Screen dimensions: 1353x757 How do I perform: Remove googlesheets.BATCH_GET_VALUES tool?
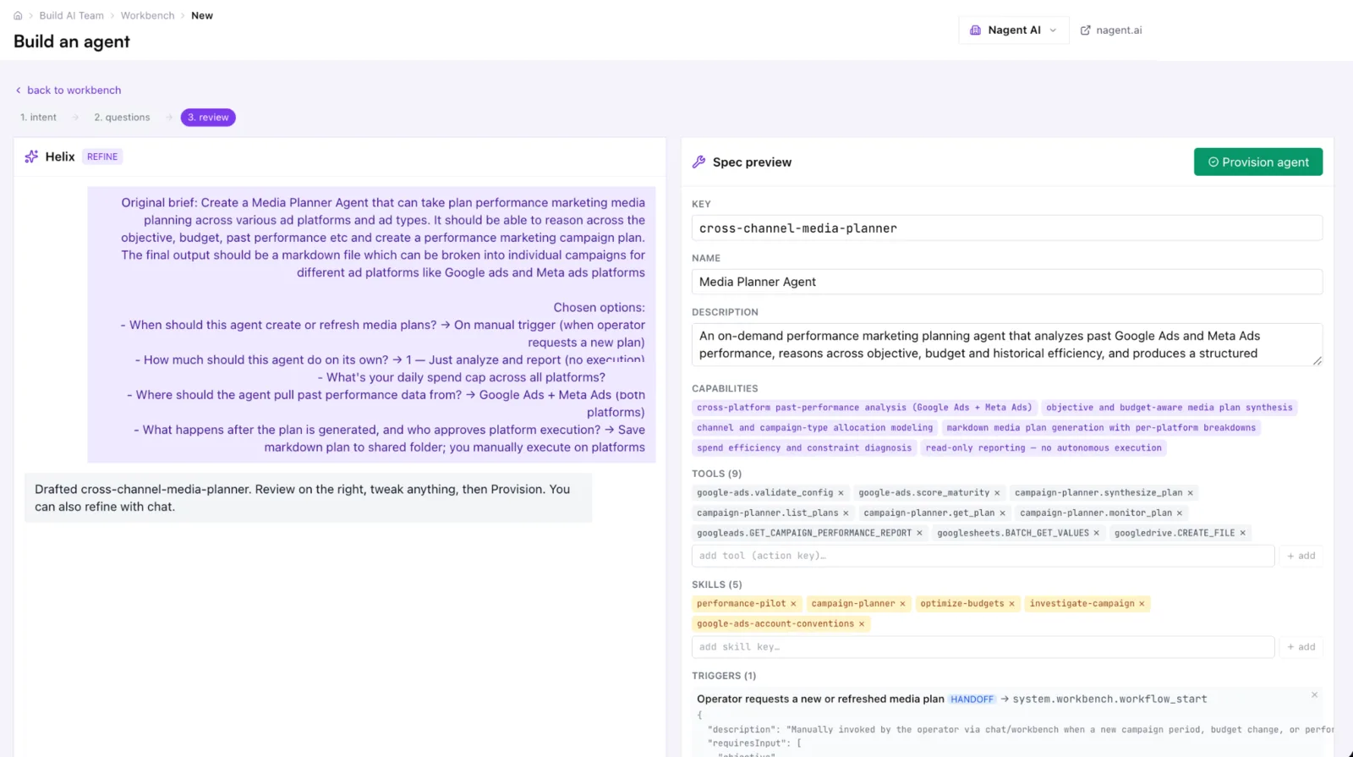(1097, 534)
